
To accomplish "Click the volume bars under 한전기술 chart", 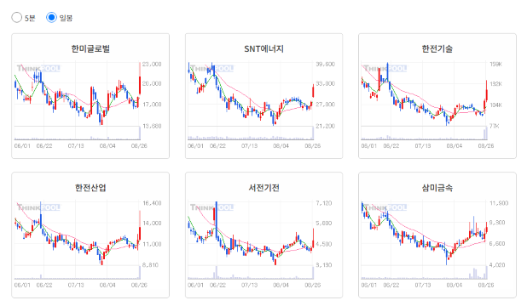I will point(424,133).
